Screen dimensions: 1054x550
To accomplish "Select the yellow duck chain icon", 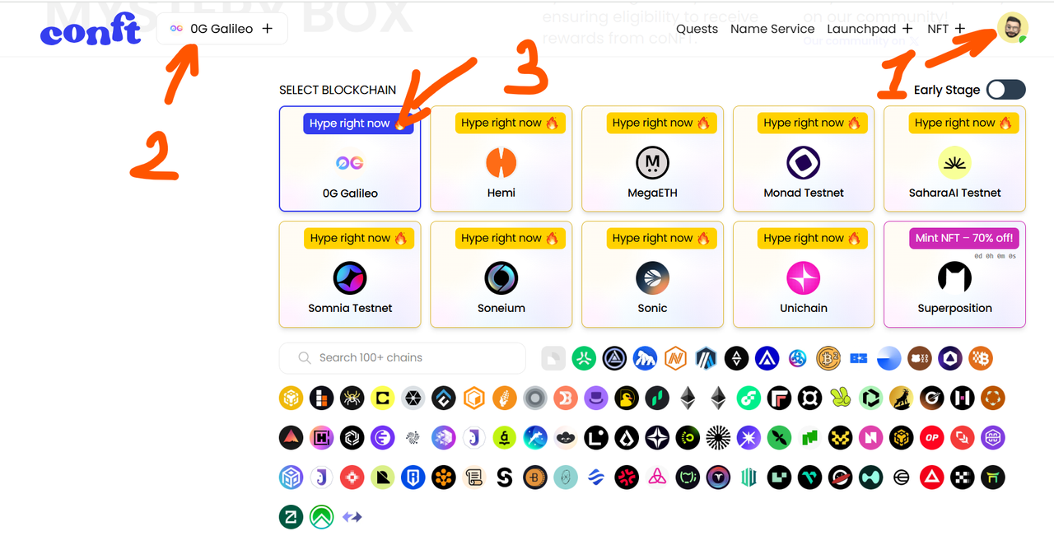I will 627,399.
